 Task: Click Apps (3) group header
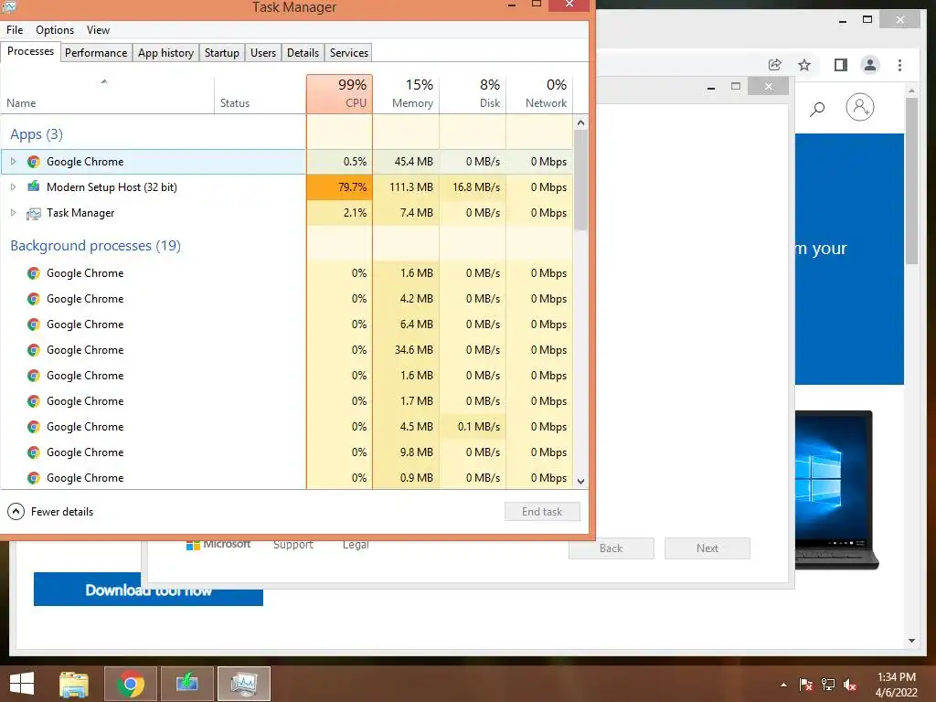coord(37,134)
